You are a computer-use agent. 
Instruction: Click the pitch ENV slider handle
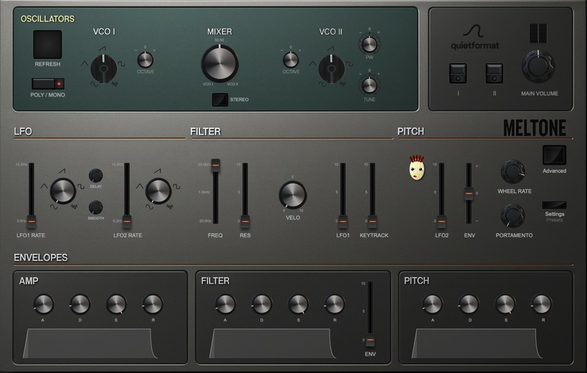pos(468,193)
